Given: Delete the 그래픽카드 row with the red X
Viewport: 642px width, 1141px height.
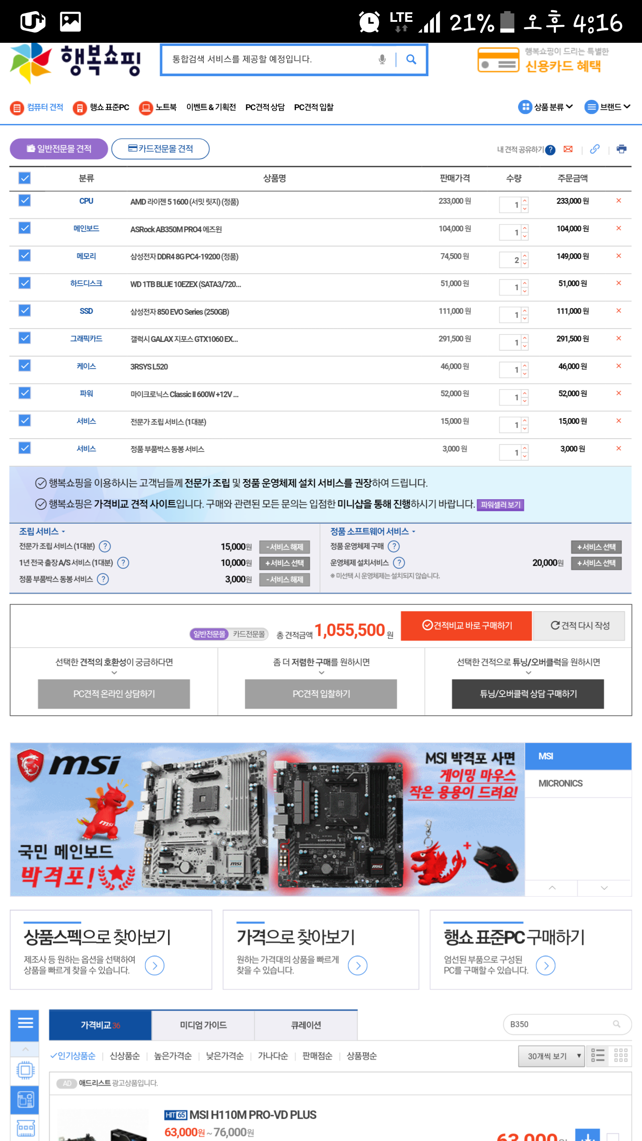Looking at the screenshot, I should point(619,338).
